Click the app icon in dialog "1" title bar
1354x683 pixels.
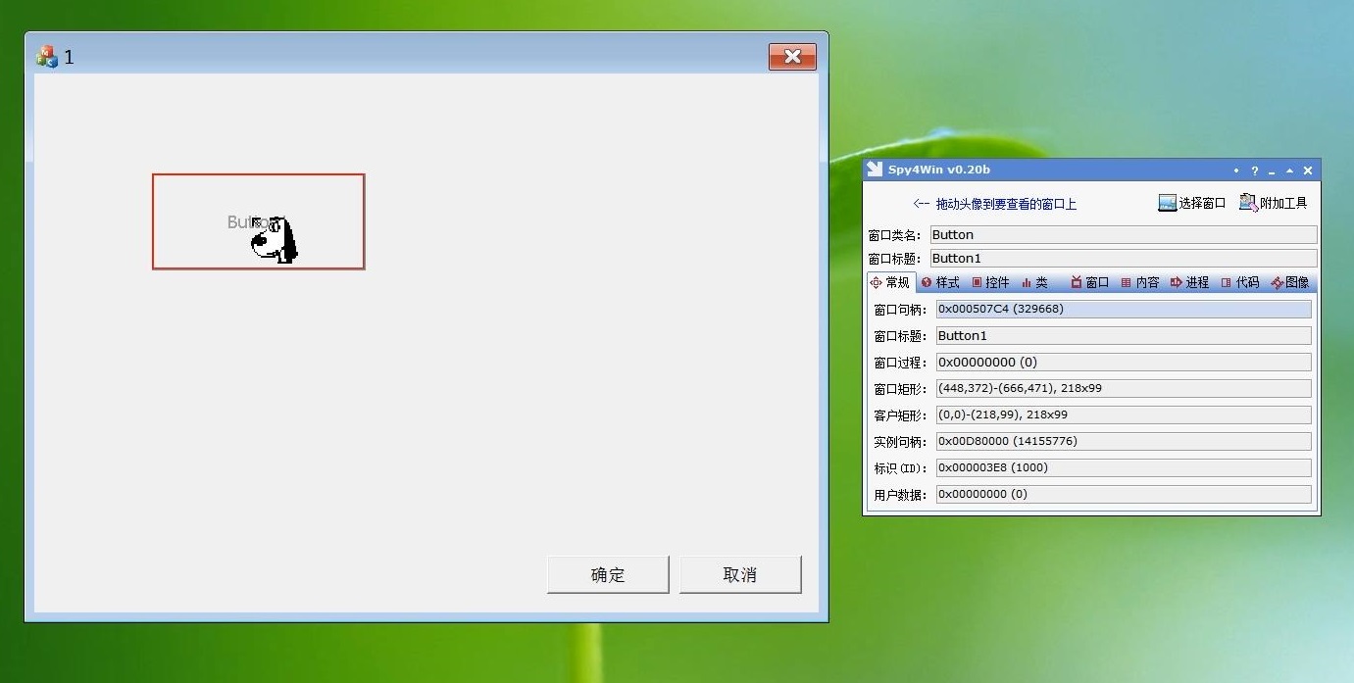(x=46, y=57)
